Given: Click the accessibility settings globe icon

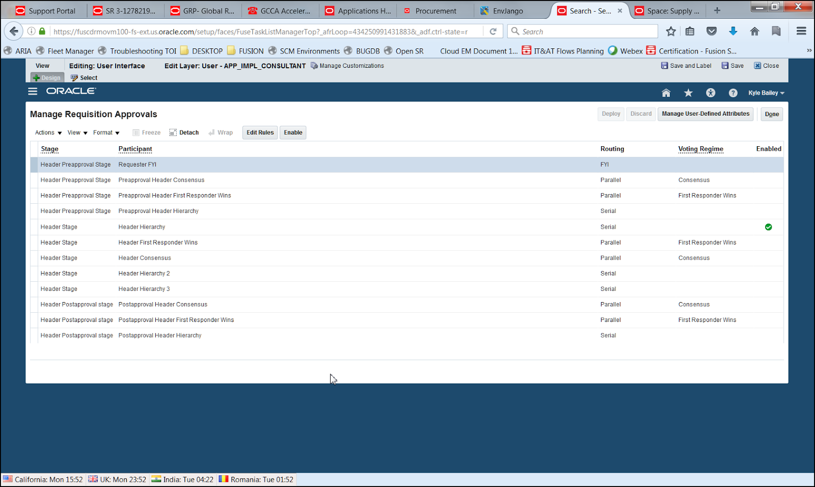Looking at the screenshot, I should [x=711, y=93].
